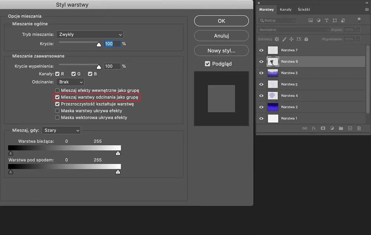Delete the layer using the trash icon

click(359, 128)
